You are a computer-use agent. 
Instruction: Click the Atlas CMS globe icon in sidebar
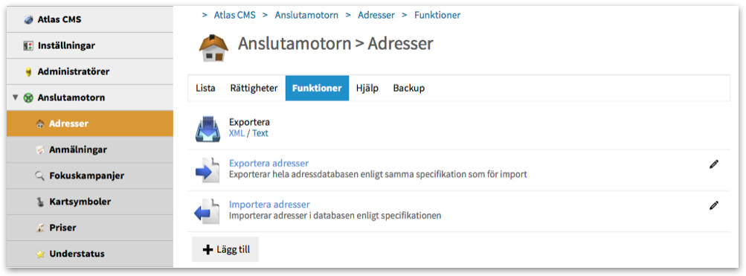(28, 20)
